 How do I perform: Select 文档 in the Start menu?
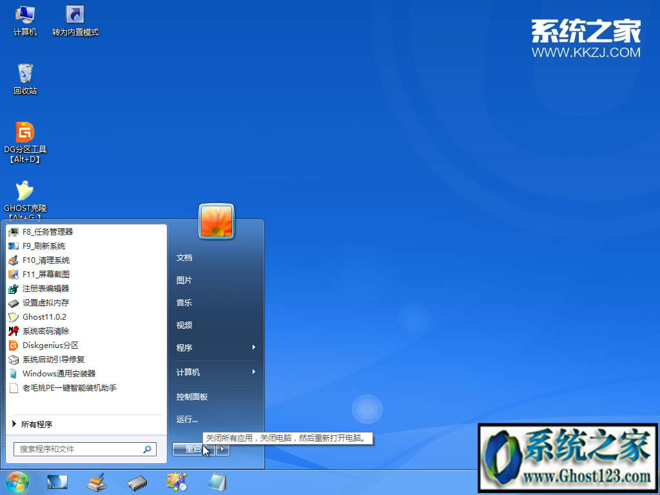[184, 257]
